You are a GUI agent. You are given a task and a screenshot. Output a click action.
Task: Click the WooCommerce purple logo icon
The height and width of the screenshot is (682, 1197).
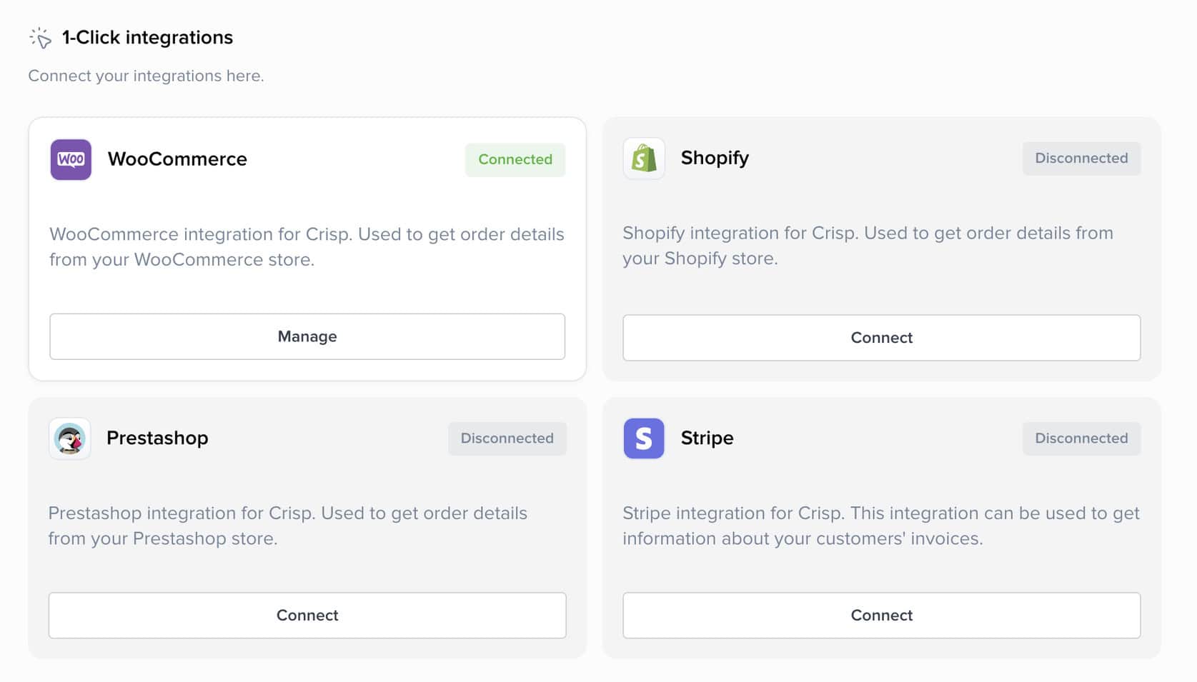point(71,159)
